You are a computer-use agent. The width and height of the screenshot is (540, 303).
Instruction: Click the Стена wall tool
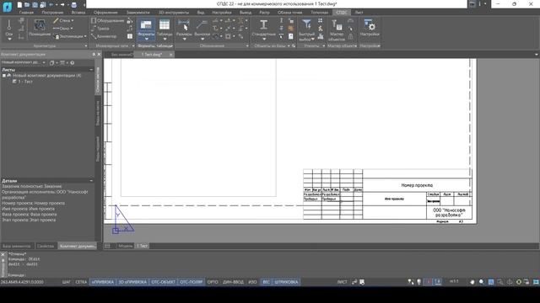click(x=62, y=20)
